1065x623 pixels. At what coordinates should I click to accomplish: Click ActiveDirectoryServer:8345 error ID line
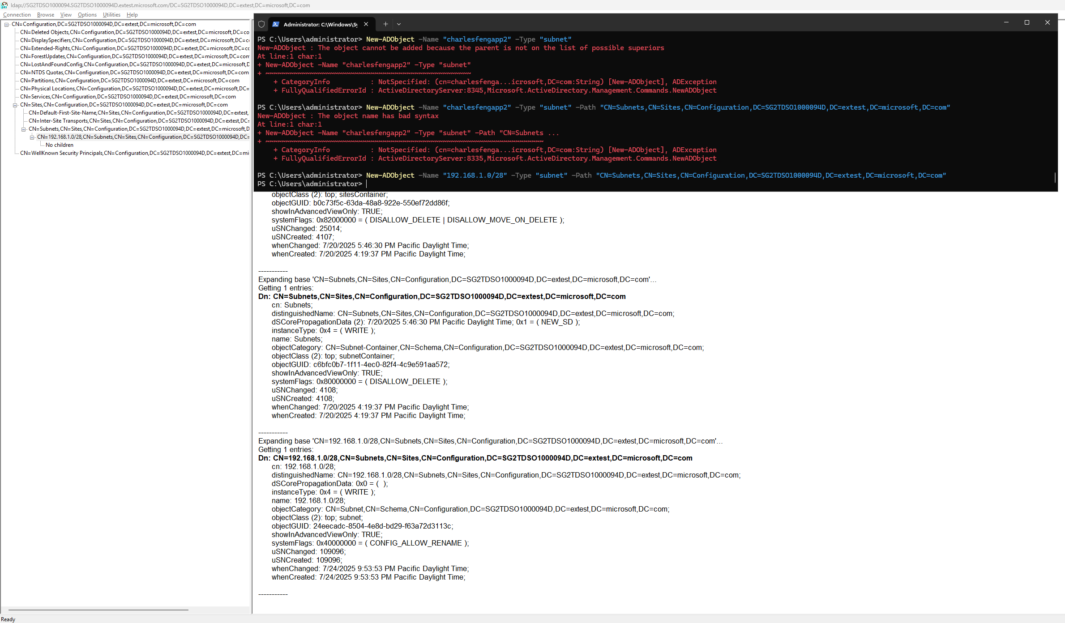pyautogui.click(x=495, y=90)
